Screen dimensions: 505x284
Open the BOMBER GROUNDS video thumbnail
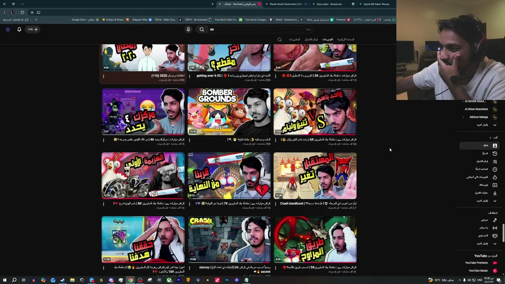tap(229, 111)
